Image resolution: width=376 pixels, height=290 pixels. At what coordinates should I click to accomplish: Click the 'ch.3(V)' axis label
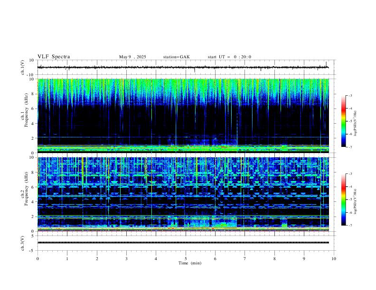coord(23,244)
